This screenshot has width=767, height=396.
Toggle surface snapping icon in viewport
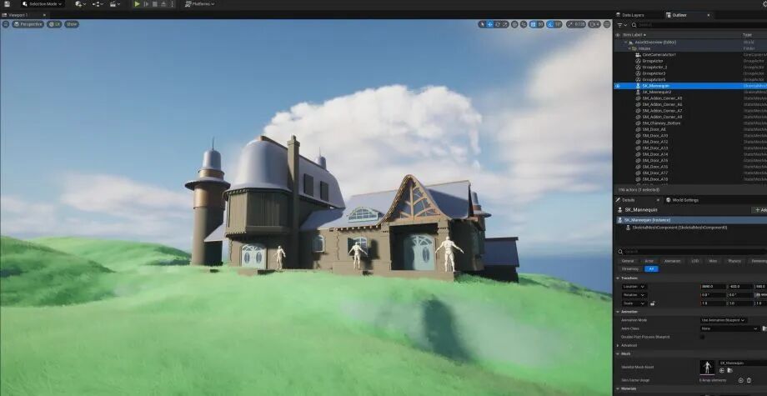(524, 24)
